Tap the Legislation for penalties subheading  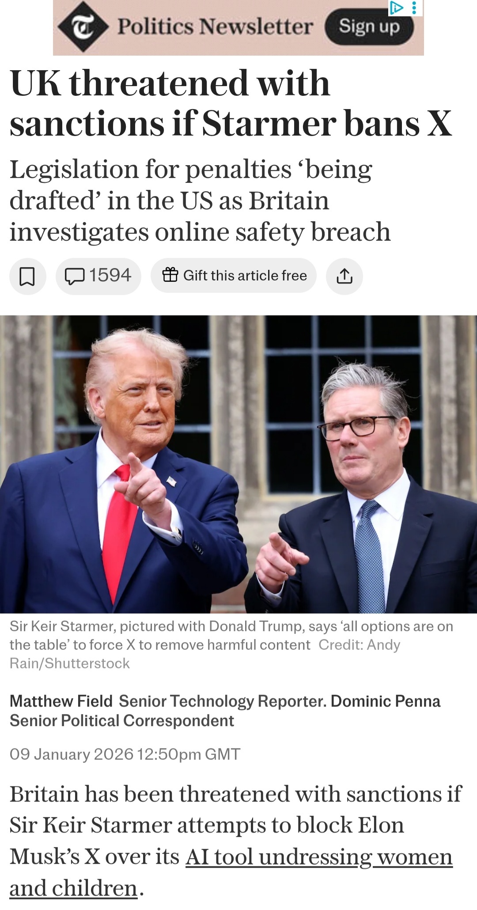(200, 201)
